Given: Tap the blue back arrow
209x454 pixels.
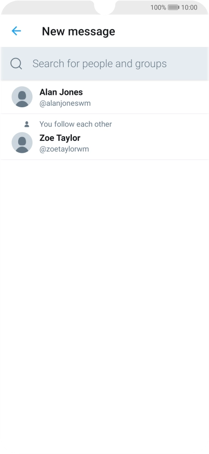Looking at the screenshot, I should (16, 31).
